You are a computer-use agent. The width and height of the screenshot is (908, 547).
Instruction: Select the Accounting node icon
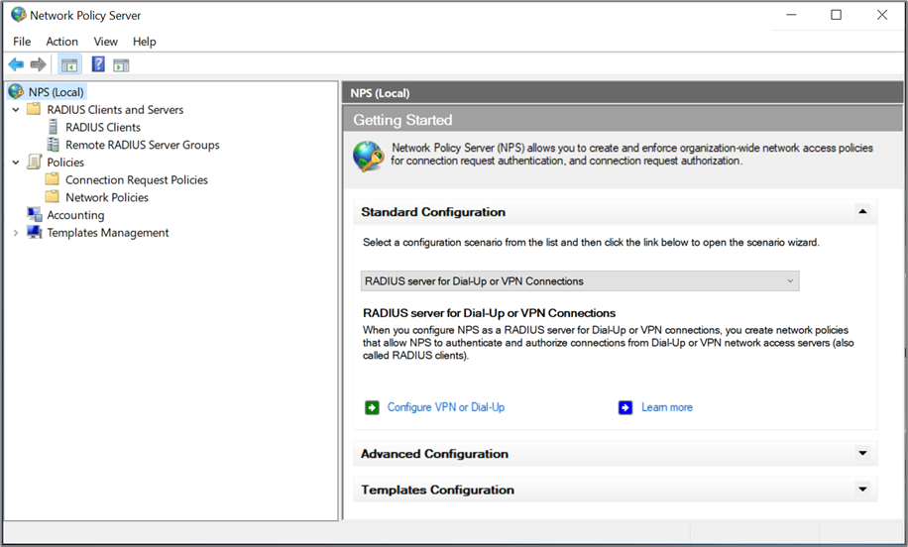point(35,215)
